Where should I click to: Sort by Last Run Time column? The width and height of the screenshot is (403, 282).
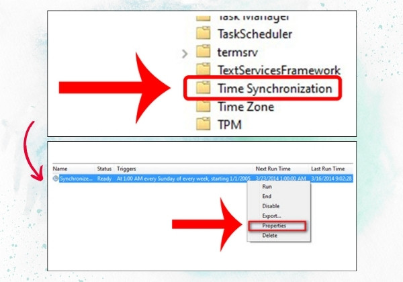pos(328,169)
